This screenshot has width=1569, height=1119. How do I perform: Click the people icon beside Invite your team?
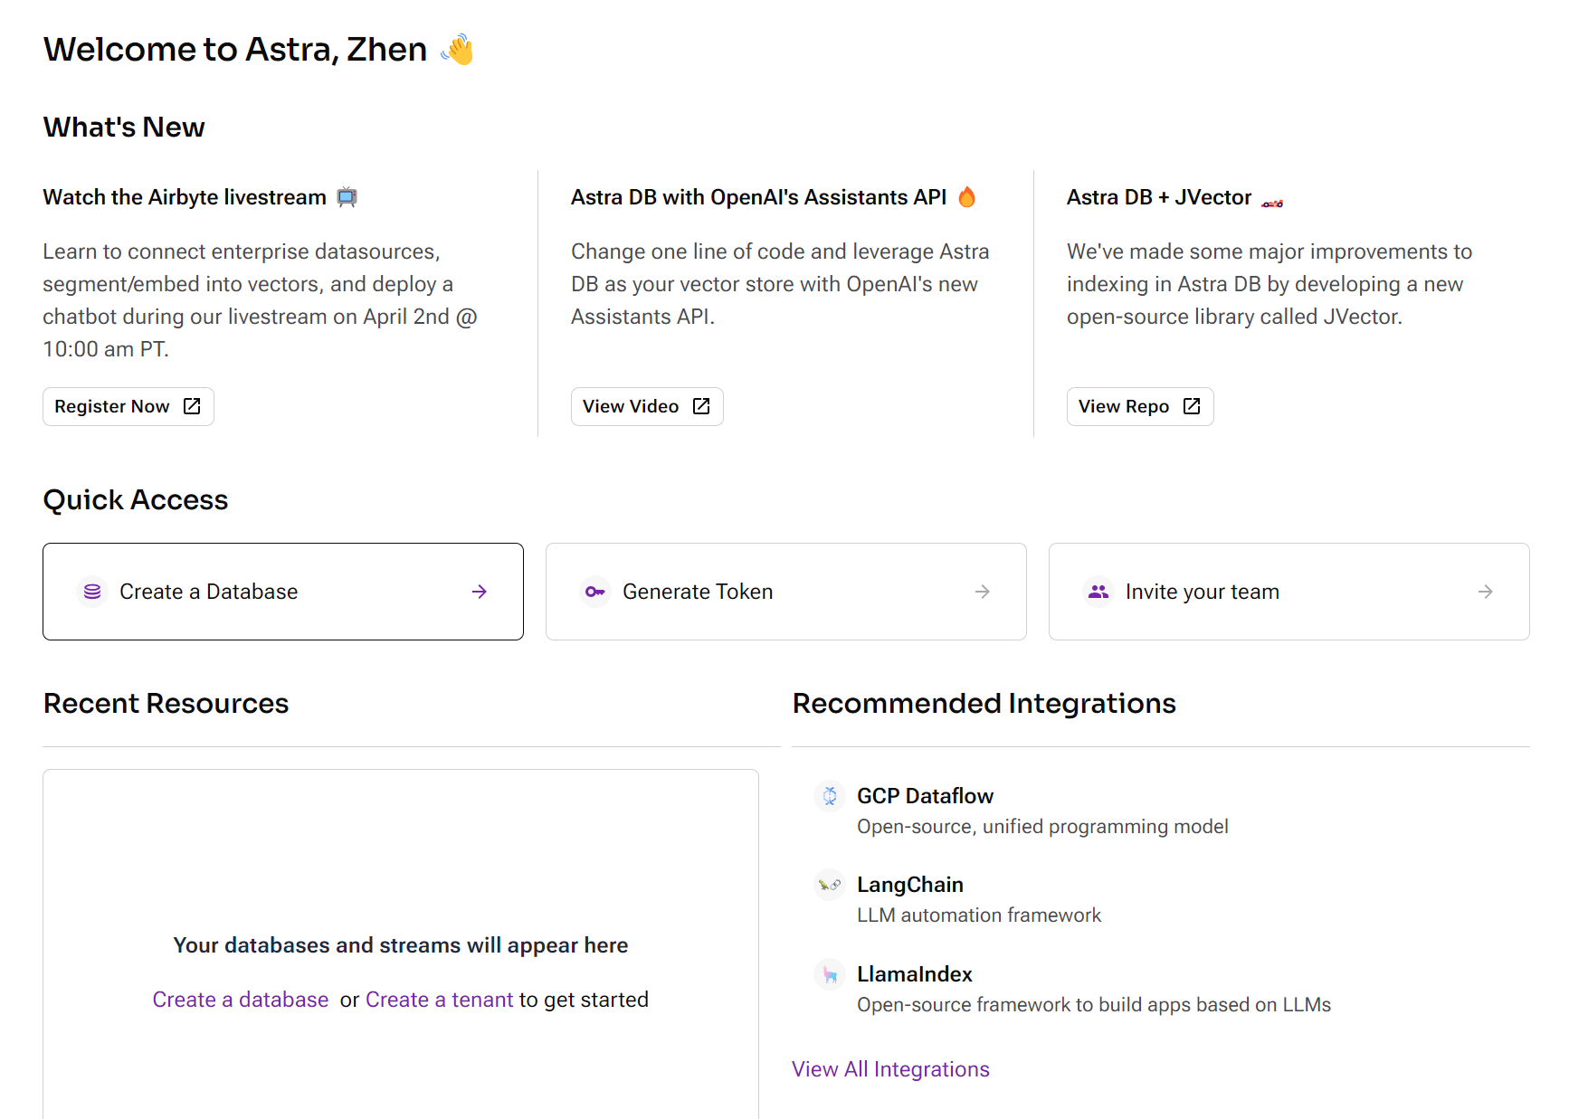point(1098,592)
